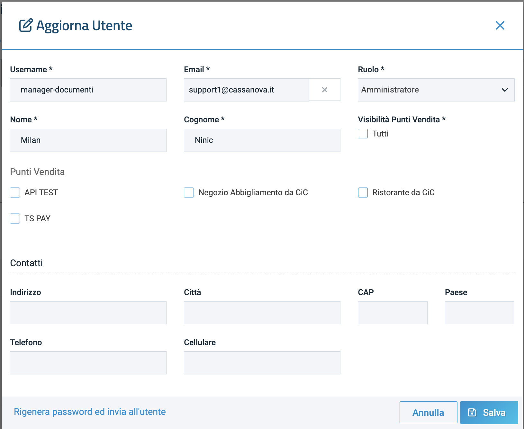
Task: Select the Città input field
Action: tap(262, 313)
